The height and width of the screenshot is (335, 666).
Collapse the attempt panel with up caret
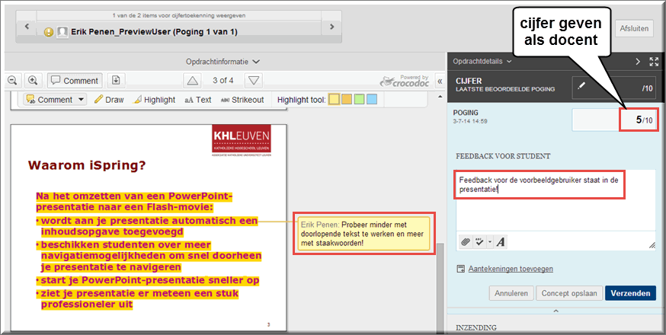point(556,311)
